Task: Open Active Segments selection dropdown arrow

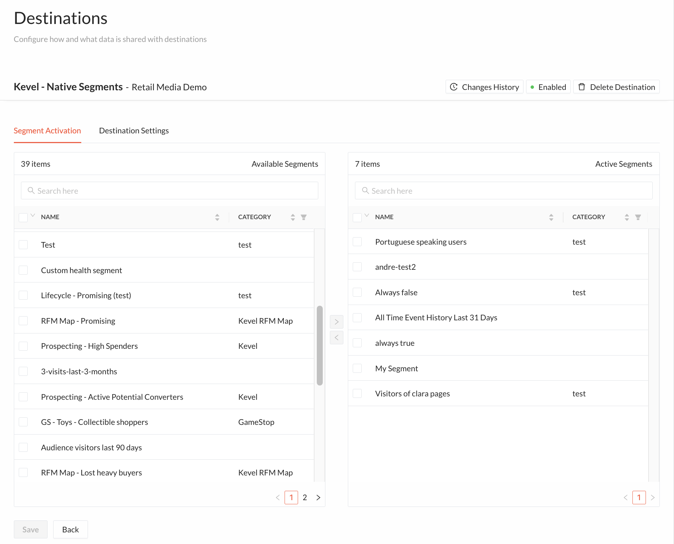Action: pyautogui.click(x=367, y=215)
